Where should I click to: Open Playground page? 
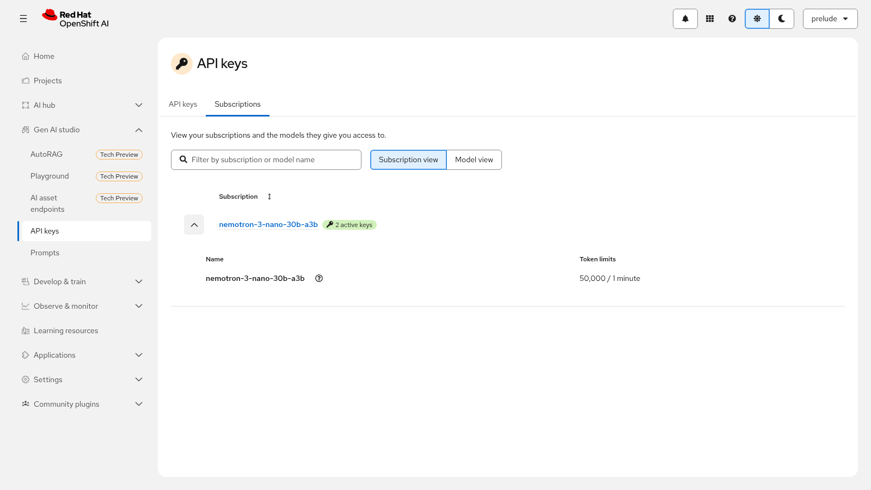point(84,176)
